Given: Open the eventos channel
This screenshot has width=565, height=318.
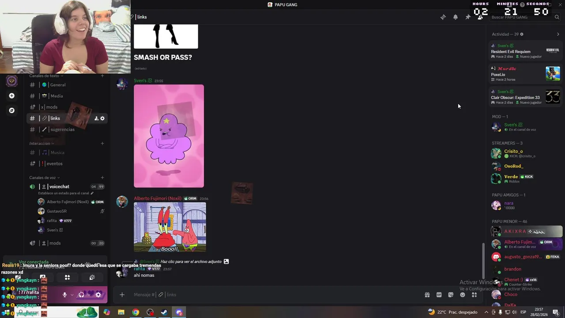Looking at the screenshot, I should point(66,163).
